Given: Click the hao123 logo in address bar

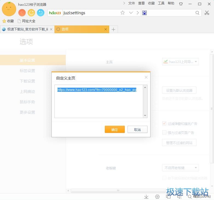Looking at the screenshot, I should [55, 13].
